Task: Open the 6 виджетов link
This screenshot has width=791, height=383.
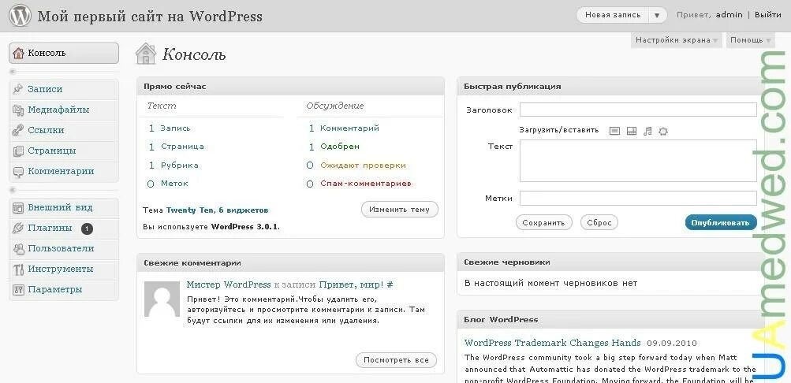Action: pyautogui.click(x=244, y=210)
